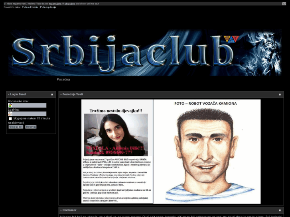Click the Resetuj button
The width and height of the screenshot is (290, 217).
pyautogui.click(x=31, y=127)
